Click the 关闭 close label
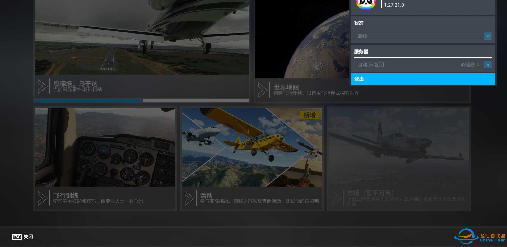Viewport: 507px width, 247px height. [x=28, y=237]
